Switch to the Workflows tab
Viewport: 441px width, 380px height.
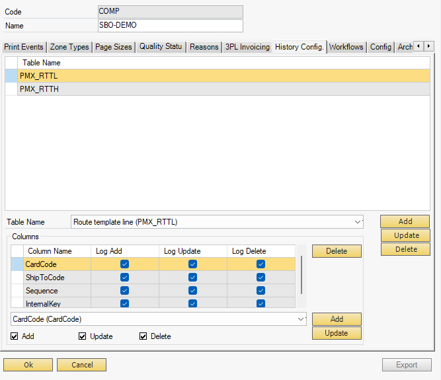click(346, 47)
